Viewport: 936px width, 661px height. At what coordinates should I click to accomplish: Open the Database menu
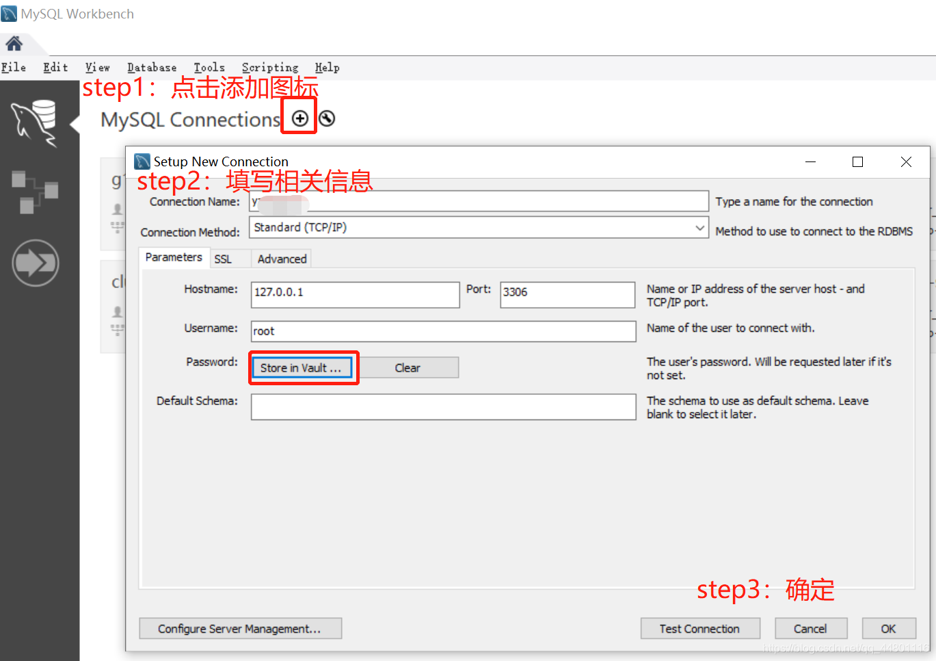pos(152,67)
